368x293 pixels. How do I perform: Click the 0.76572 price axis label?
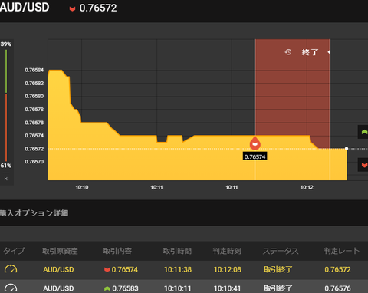coord(34,149)
